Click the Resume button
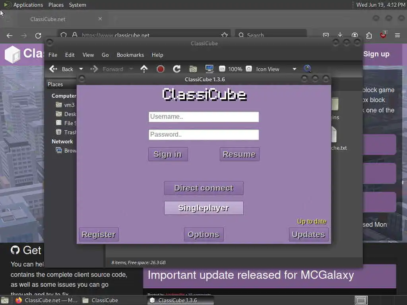 click(x=239, y=154)
